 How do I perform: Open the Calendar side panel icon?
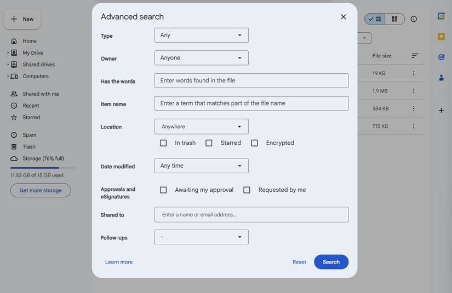441,16
